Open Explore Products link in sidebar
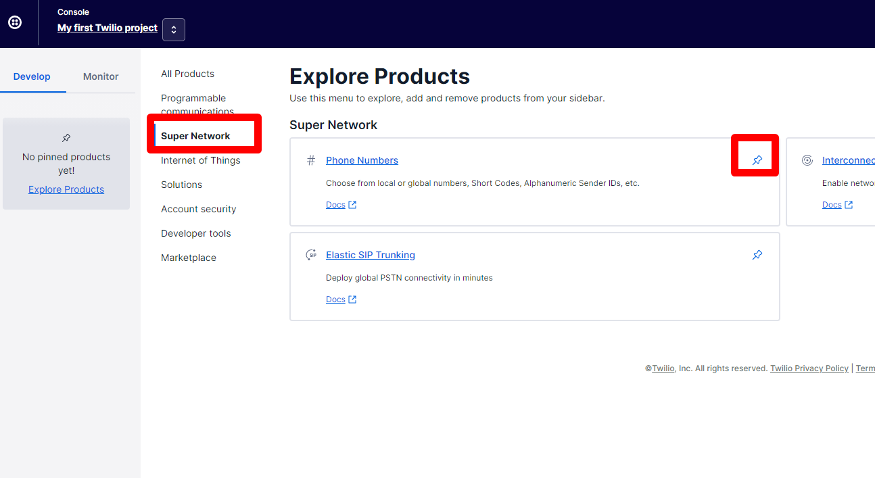 (x=66, y=189)
